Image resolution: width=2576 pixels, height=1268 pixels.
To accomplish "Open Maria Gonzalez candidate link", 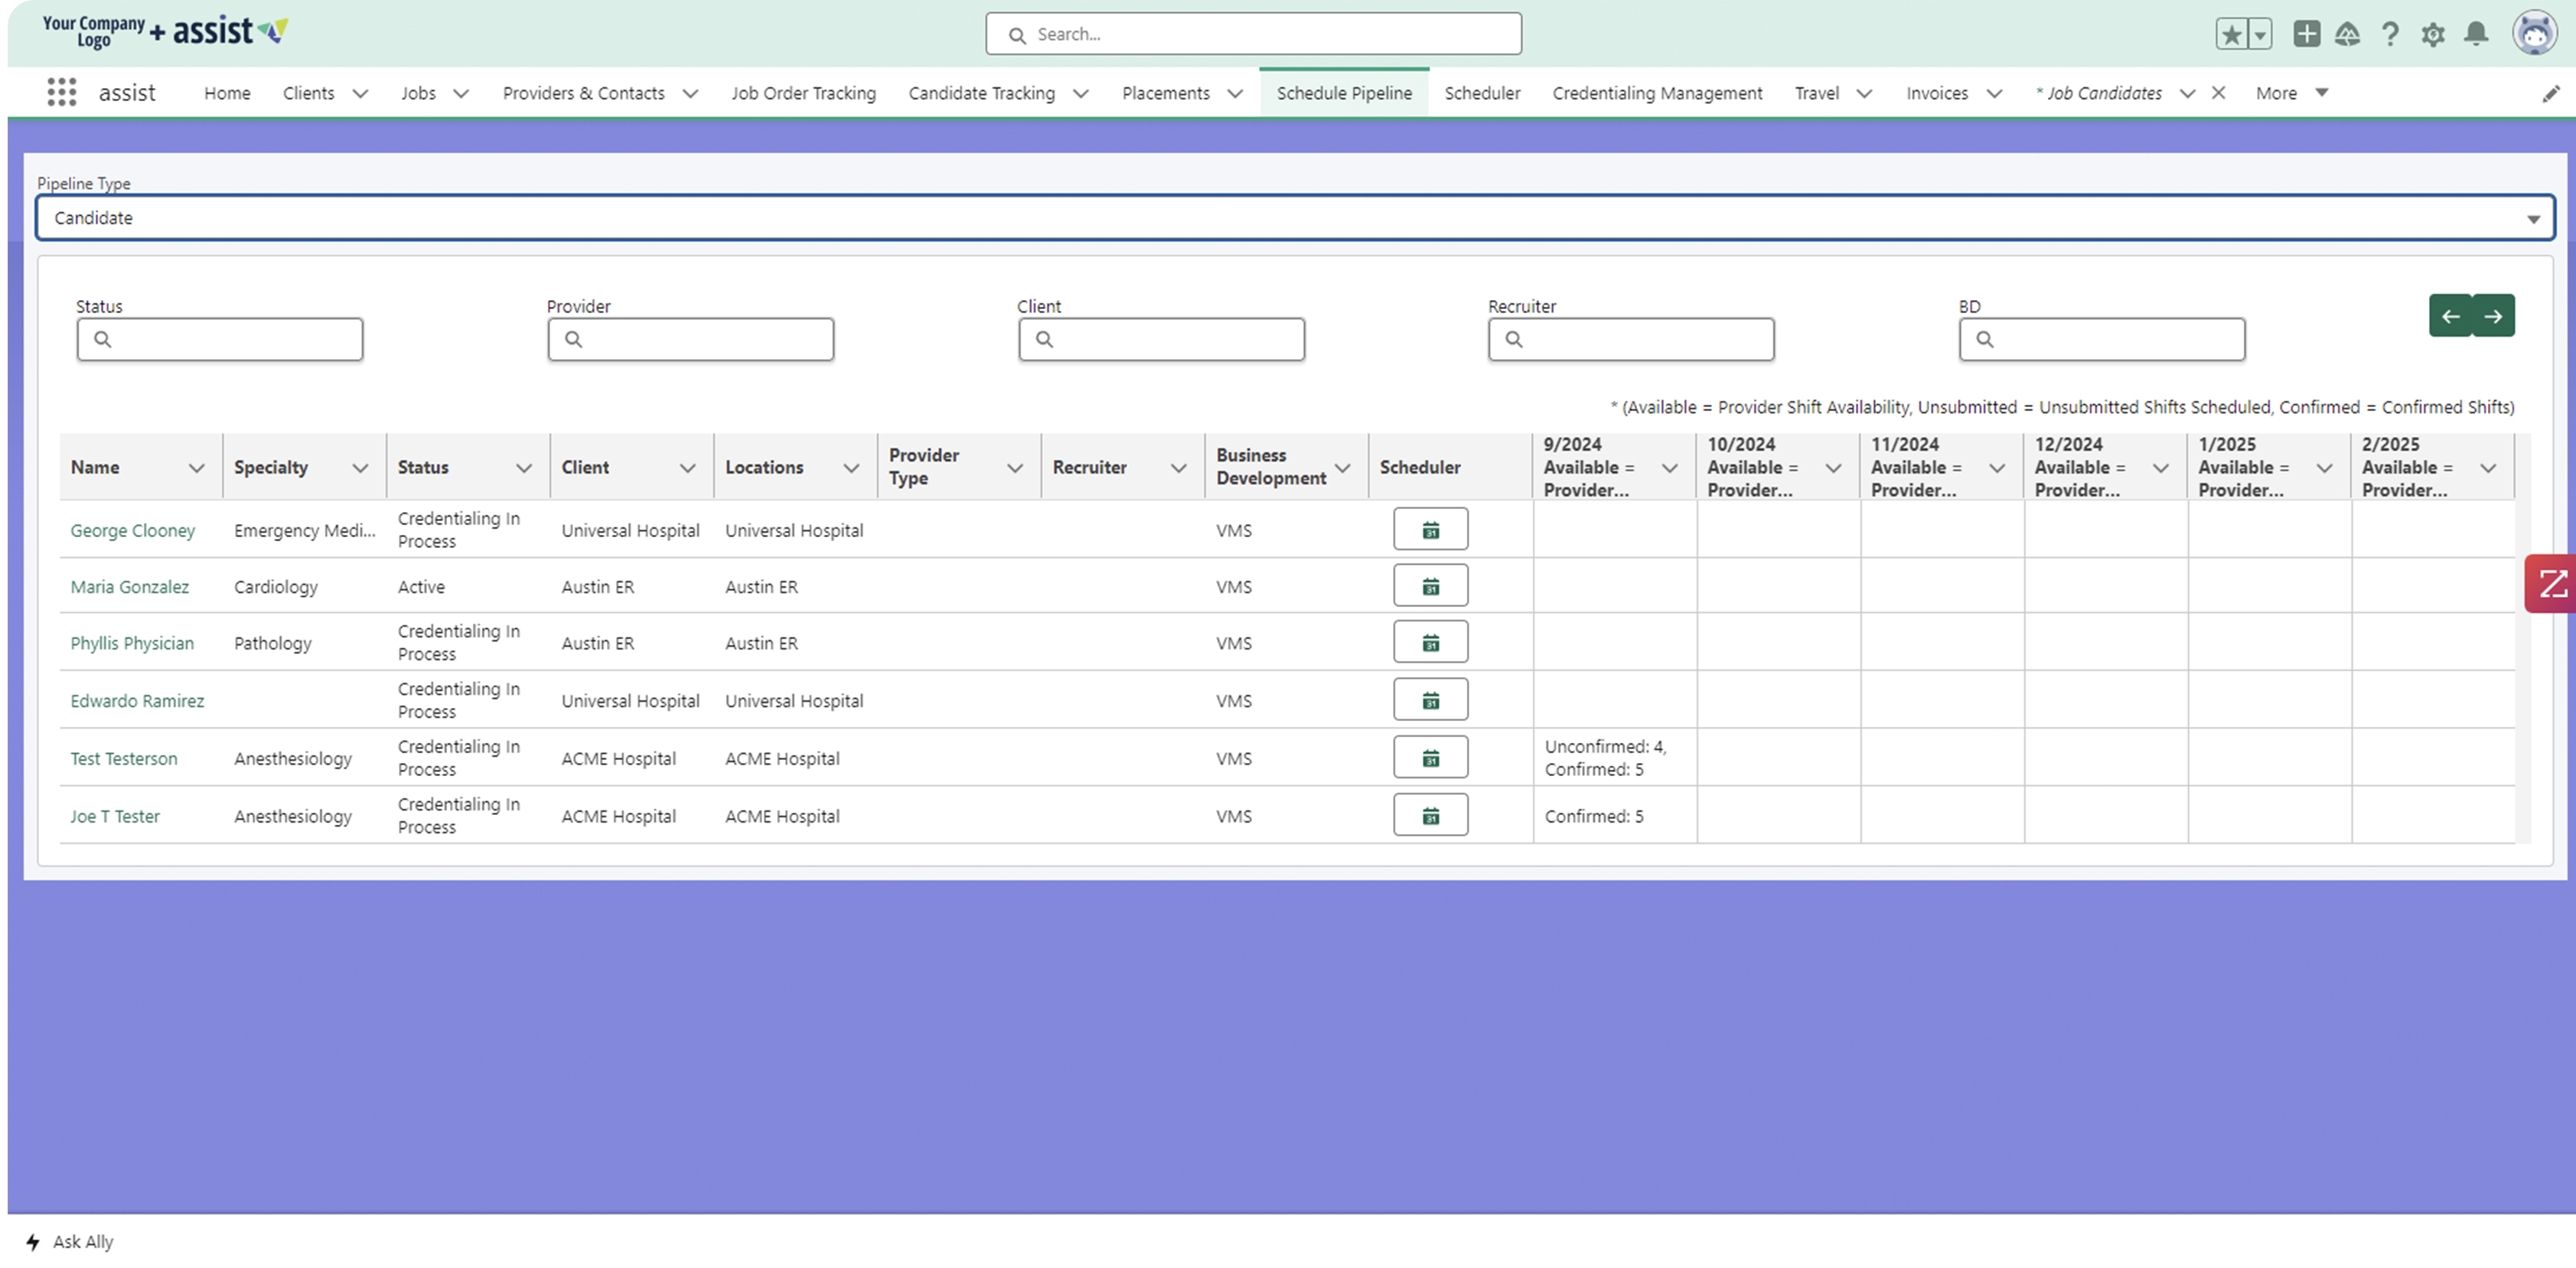I will pyautogui.click(x=129, y=587).
